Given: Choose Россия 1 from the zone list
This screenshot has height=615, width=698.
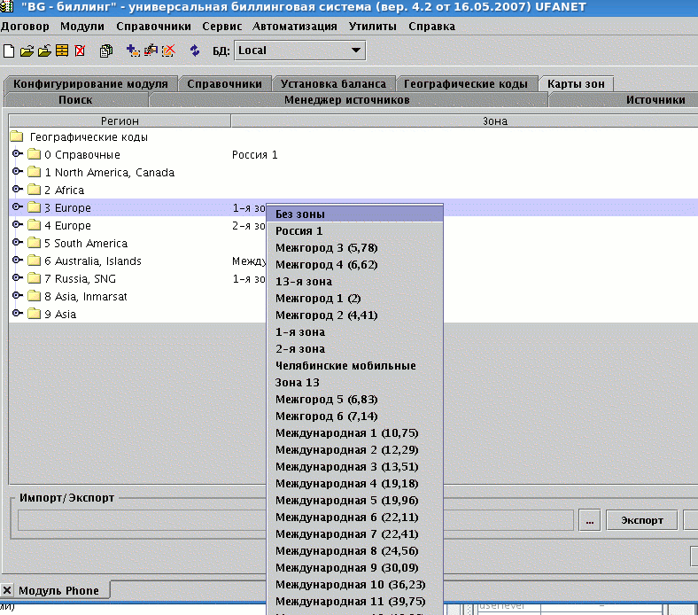Looking at the screenshot, I should [299, 230].
